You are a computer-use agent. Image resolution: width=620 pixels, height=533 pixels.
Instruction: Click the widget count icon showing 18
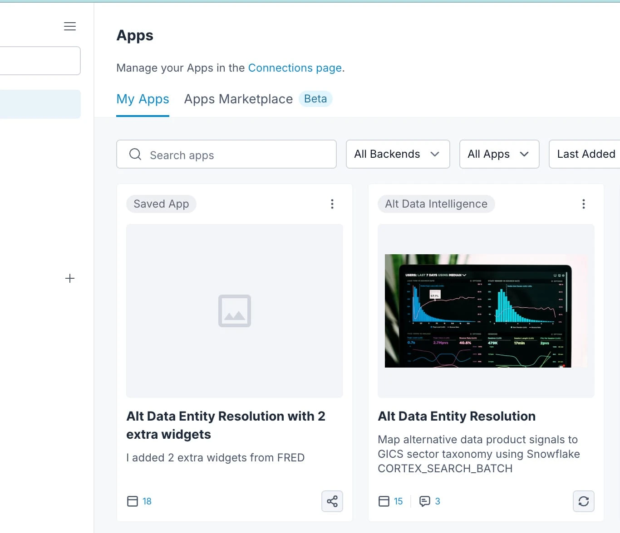(x=133, y=501)
